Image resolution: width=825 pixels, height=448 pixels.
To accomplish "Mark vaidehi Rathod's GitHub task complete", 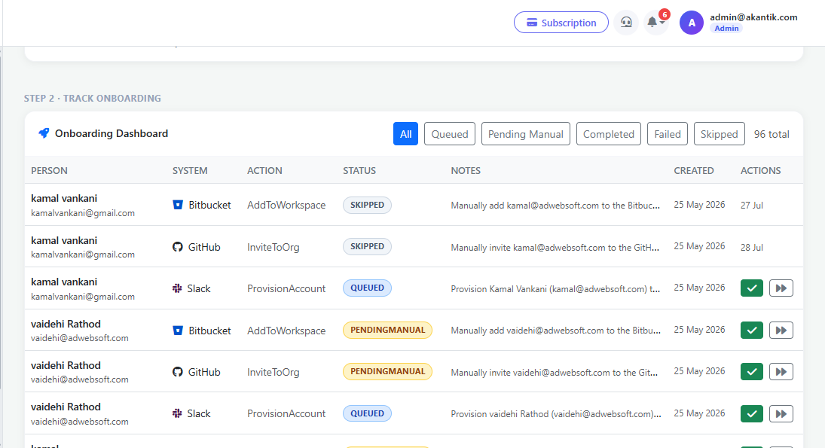I will [752, 372].
